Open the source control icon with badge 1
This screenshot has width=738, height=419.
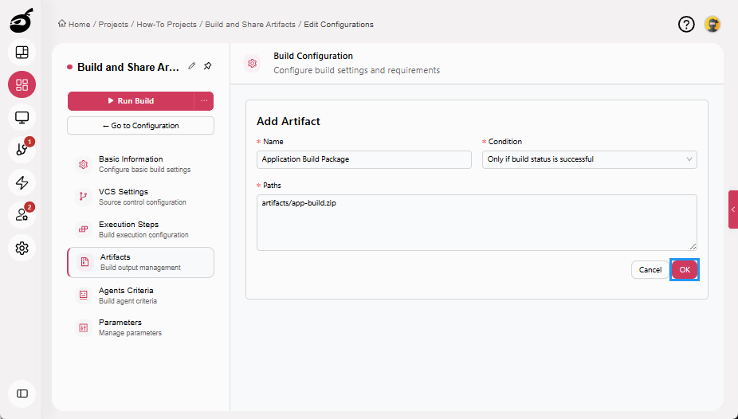pos(22,150)
